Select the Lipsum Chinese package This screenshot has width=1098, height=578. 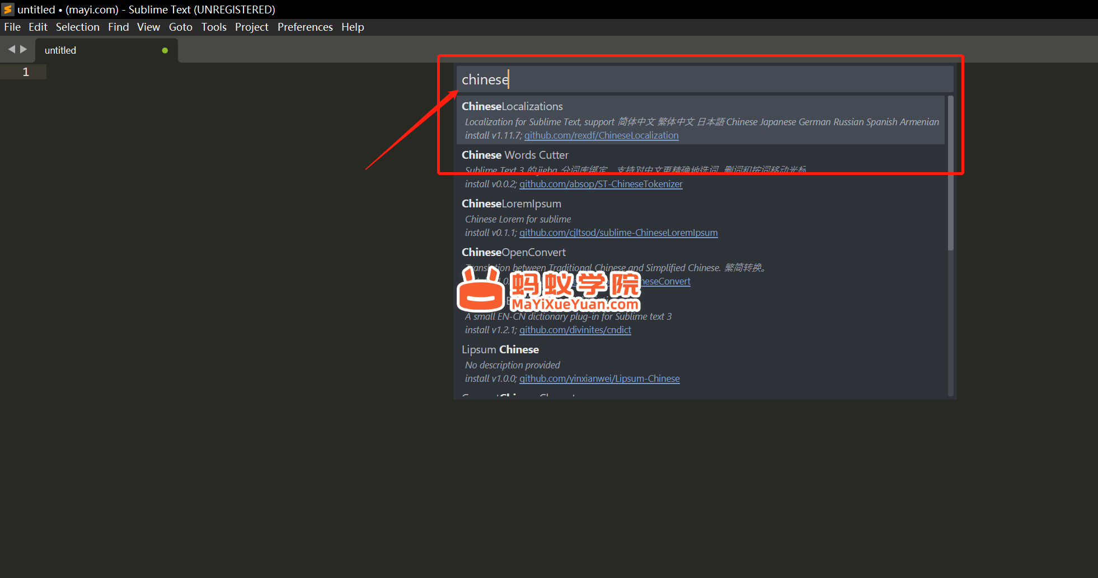tap(701, 363)
